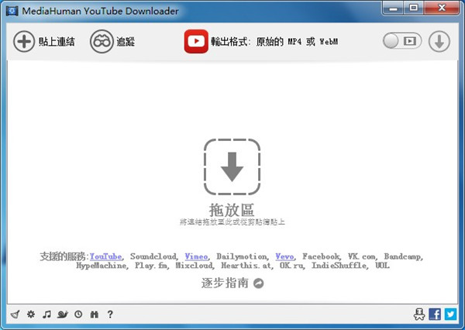This screenshot has width=465, height=330.
Task: Maximize the MediaHuman window
Action: pyautogui.click(x=414, y=8)
